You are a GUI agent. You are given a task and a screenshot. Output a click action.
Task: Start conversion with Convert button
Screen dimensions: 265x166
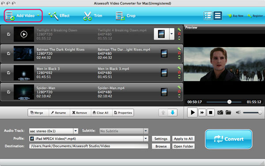click(x=229, y=139)
